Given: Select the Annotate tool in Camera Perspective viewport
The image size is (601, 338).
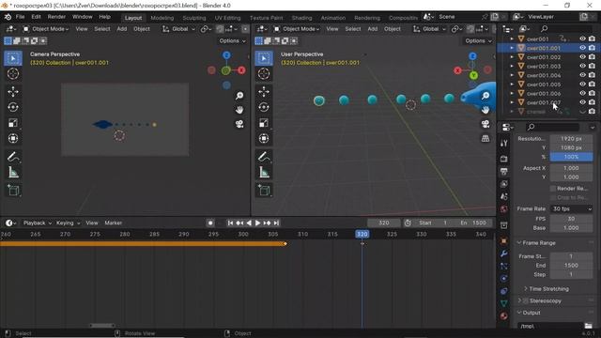Looking at the screenshot, I should (13, 157).
